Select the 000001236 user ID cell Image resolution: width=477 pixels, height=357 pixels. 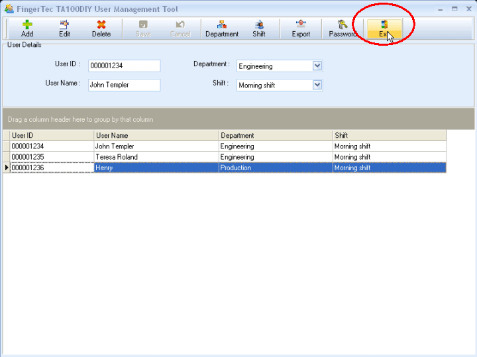point(52,168)
